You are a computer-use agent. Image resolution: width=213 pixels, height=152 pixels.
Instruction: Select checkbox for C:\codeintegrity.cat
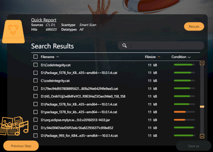pos(35,80)
